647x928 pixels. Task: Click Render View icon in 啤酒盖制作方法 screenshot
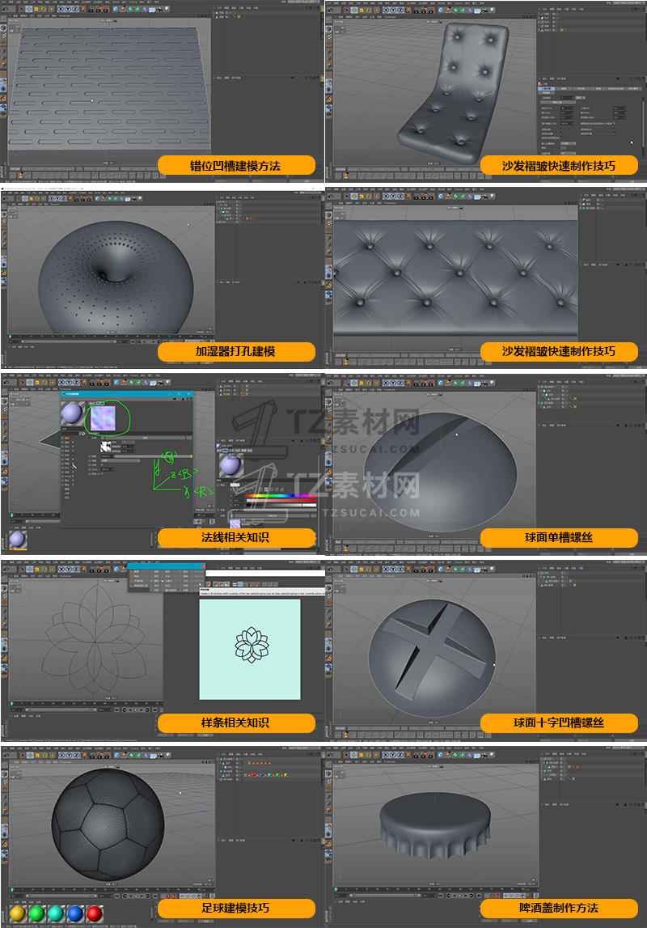click(416, 755)
